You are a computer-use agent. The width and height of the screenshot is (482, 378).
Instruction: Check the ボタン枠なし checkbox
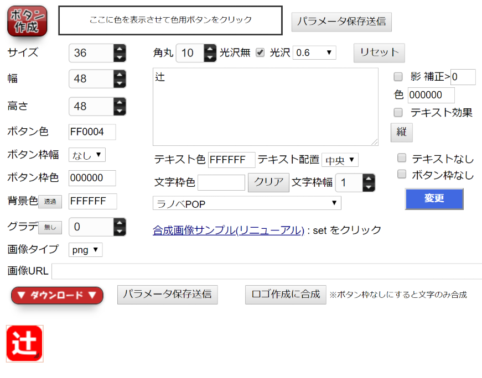402,174
